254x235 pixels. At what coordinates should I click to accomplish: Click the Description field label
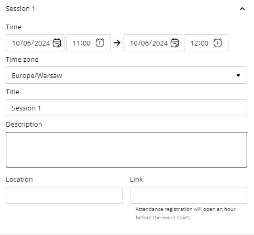24,125
